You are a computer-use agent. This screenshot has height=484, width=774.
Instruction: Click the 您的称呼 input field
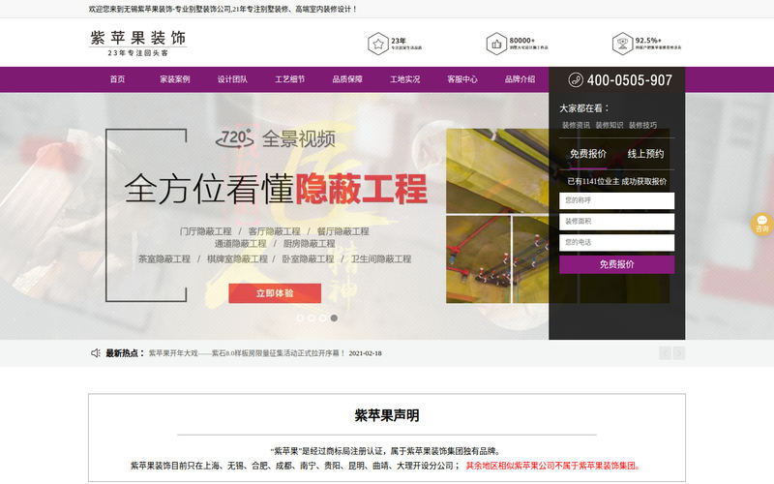coord(616,200)
